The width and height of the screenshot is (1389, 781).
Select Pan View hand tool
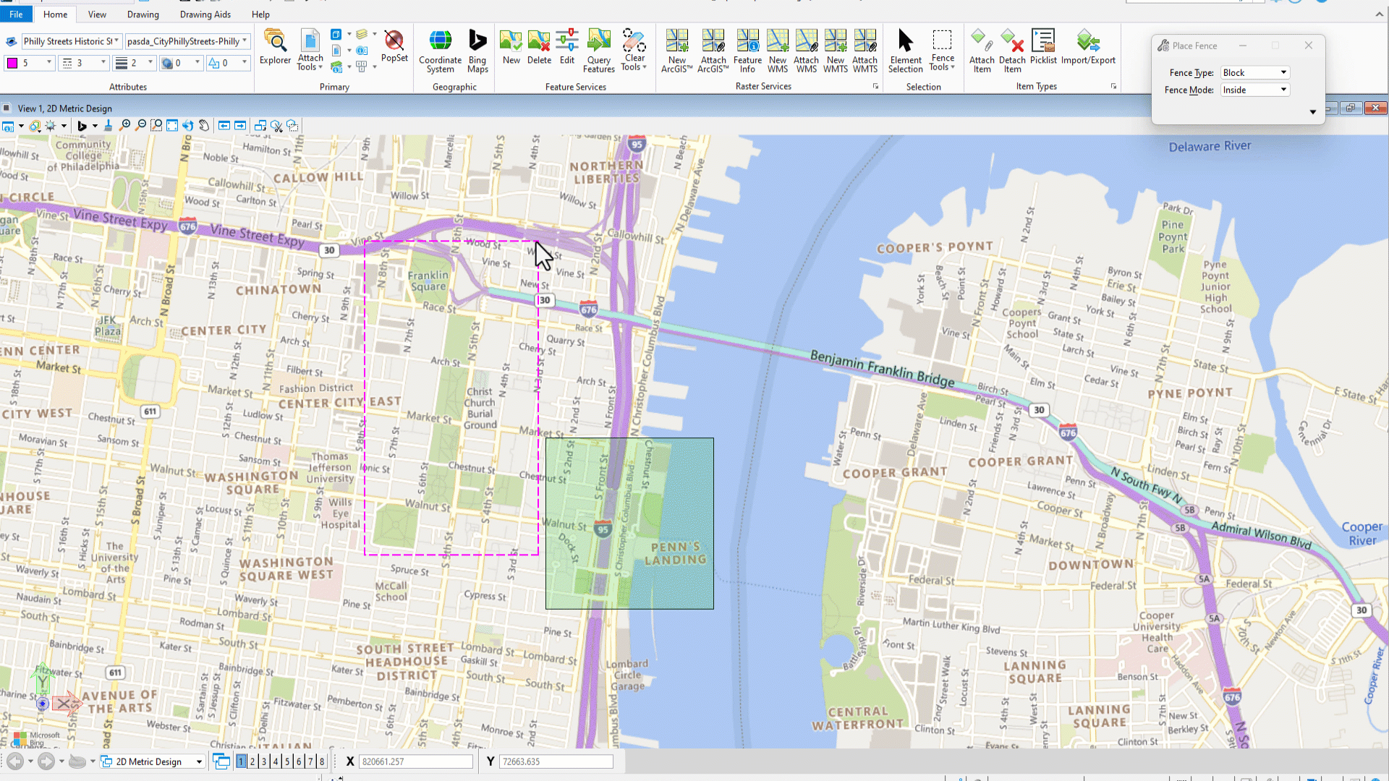tap(204, 126)
